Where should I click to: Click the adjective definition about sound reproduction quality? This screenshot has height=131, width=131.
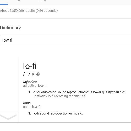coord(80,92)
